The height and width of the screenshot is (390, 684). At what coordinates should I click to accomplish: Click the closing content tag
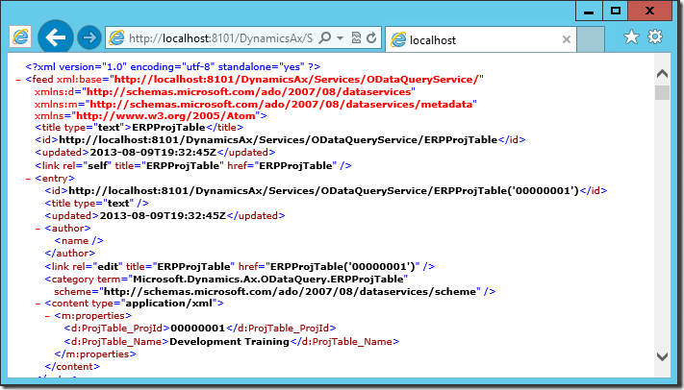(x=72, y=367)
